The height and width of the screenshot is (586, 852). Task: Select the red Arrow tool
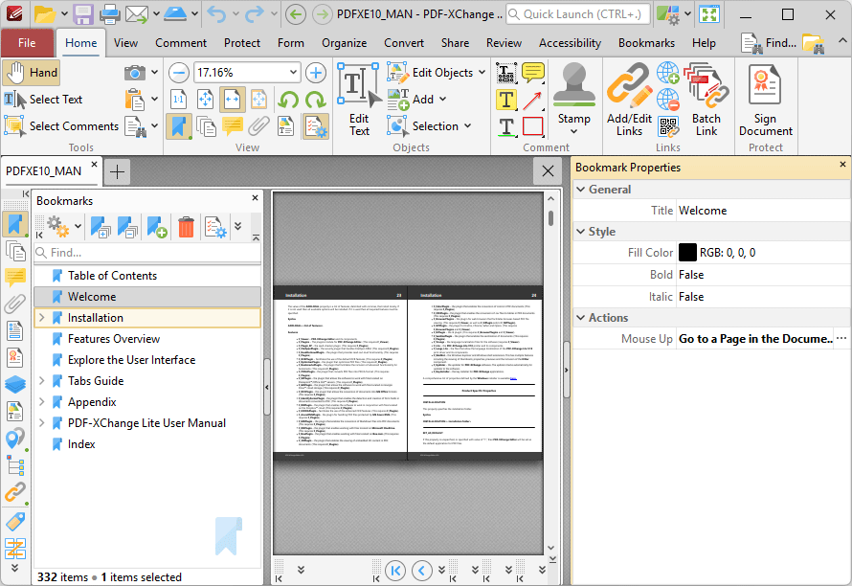tap(532, 100)
